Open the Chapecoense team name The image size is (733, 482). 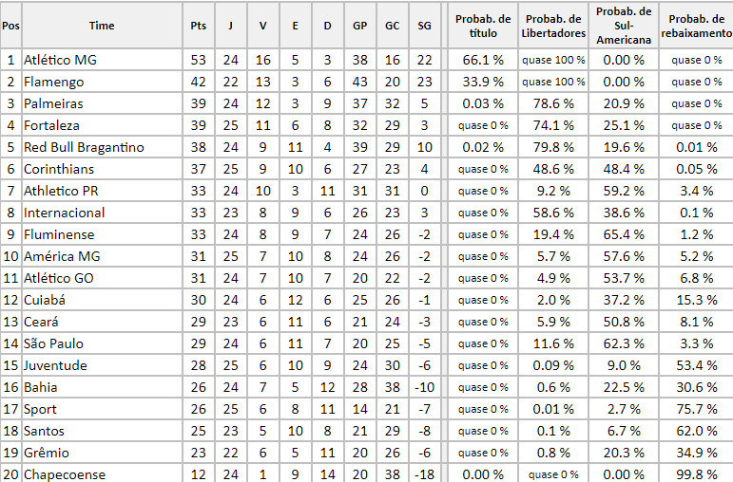pos(64,474)
